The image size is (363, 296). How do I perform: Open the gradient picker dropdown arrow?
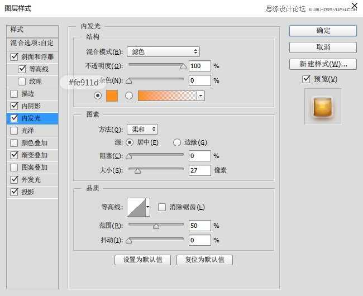coord(200,96)
